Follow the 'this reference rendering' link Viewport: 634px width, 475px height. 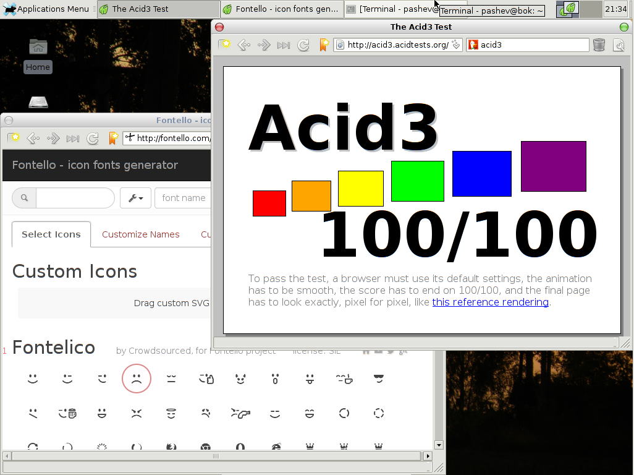click(x=491, y=302)
